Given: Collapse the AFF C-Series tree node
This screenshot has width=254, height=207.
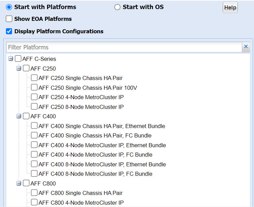Looking at the screenshot, I should click(x=11, y=59).
